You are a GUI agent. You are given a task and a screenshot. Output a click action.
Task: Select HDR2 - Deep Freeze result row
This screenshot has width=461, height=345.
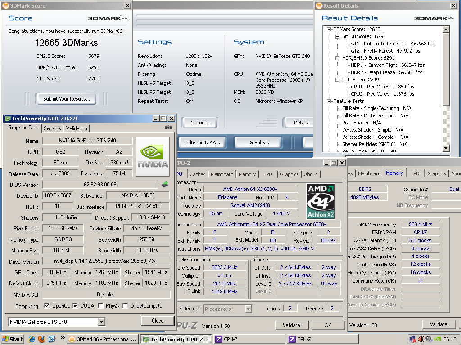[386, 72]
